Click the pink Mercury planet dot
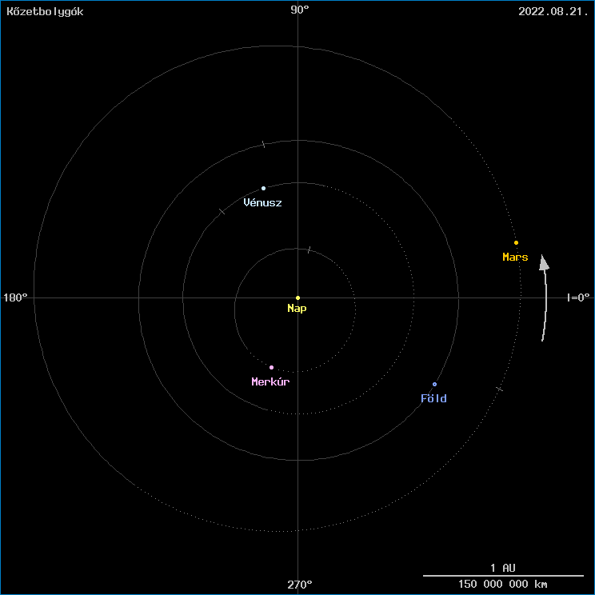 (271, 367)
